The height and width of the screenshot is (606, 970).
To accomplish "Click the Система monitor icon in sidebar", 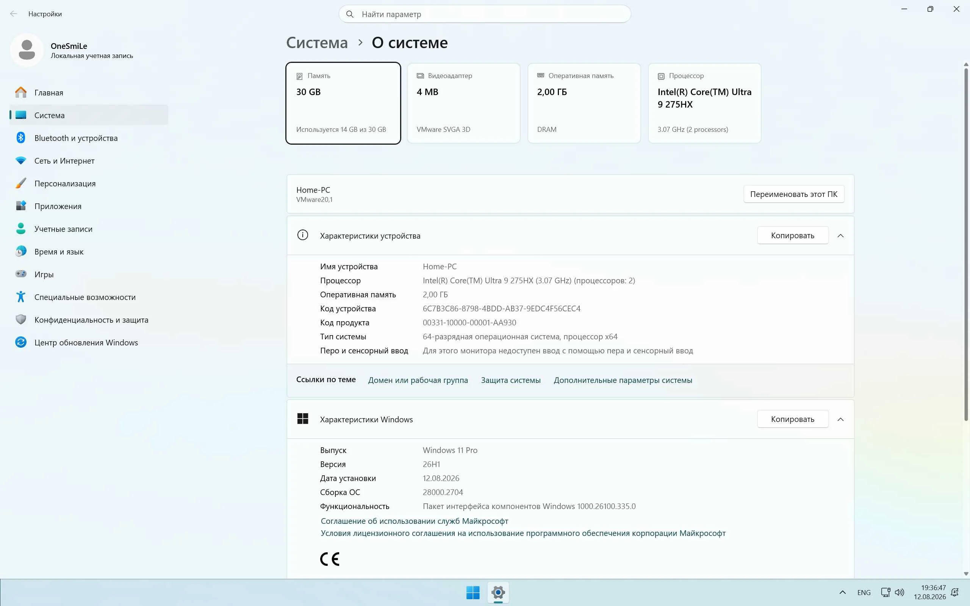I will click(x=21, y=116).
